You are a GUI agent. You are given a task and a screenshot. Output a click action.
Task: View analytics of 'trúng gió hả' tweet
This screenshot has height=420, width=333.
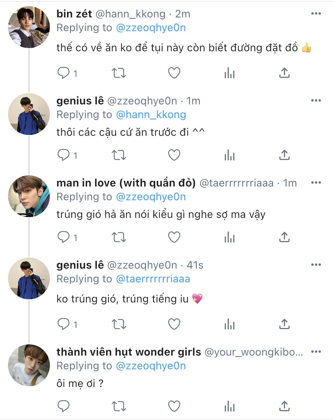tap(230, 237)
